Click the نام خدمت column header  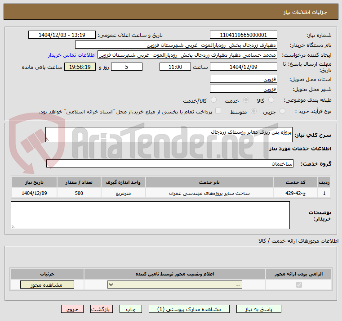pos(209,182)
